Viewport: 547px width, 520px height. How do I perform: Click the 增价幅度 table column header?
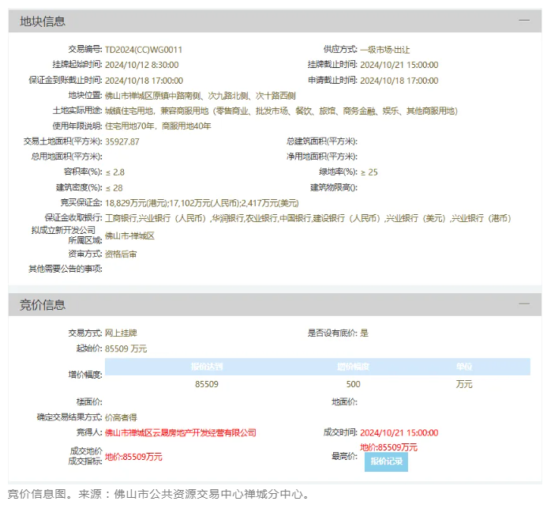coord(353,367)
